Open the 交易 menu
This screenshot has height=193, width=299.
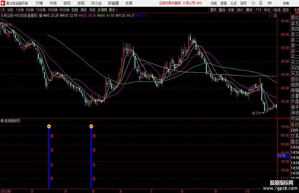(129, 3)
